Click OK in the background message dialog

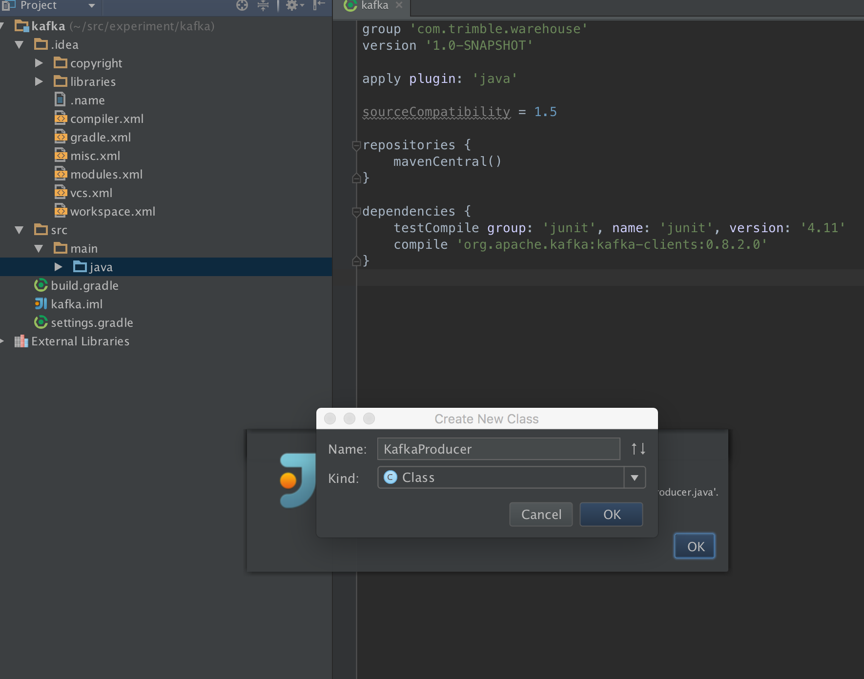(x=695, y=546)
